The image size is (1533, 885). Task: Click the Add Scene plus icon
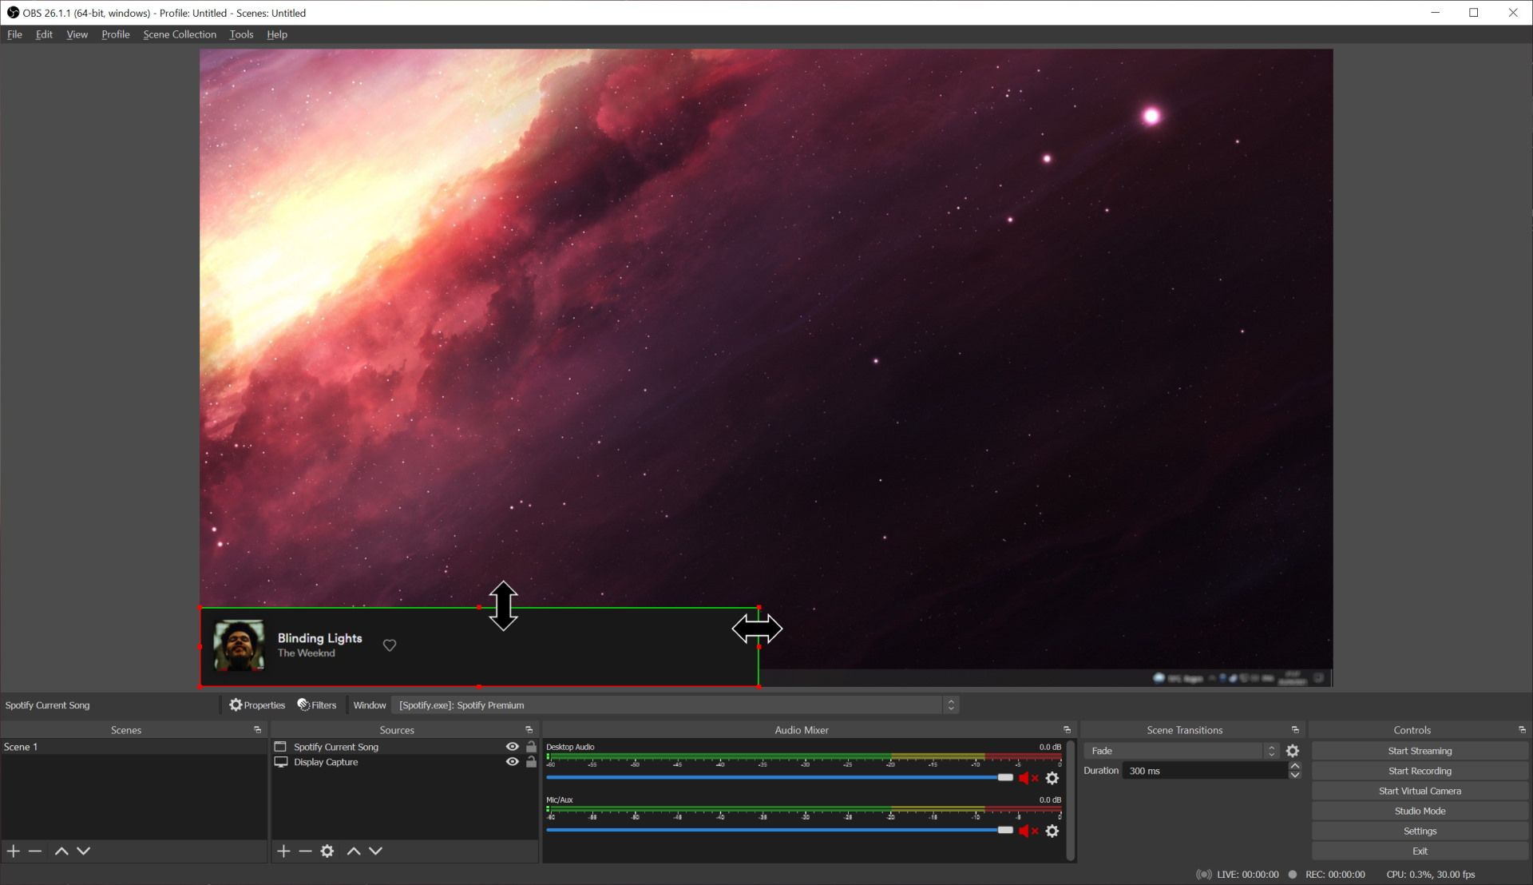pos(13,850)
